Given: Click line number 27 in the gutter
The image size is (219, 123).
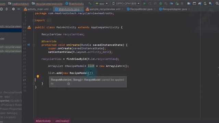Looking at the screenshot, I should [x=24, y=80].
